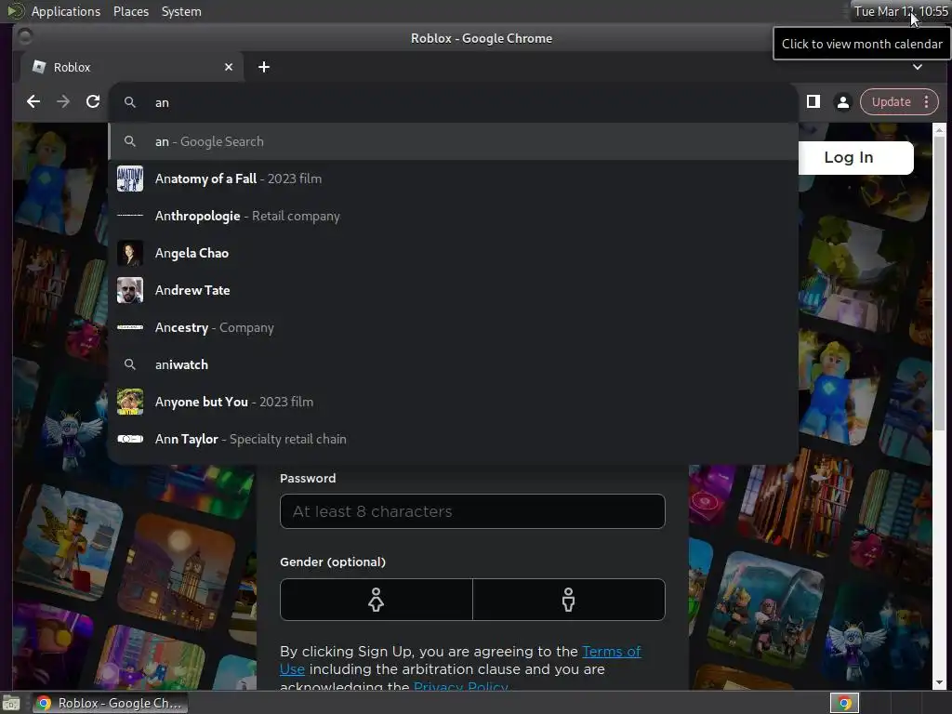952x714 pixels.
Task: Click the Anthropologie logo icon
Action: coord(130,216)
